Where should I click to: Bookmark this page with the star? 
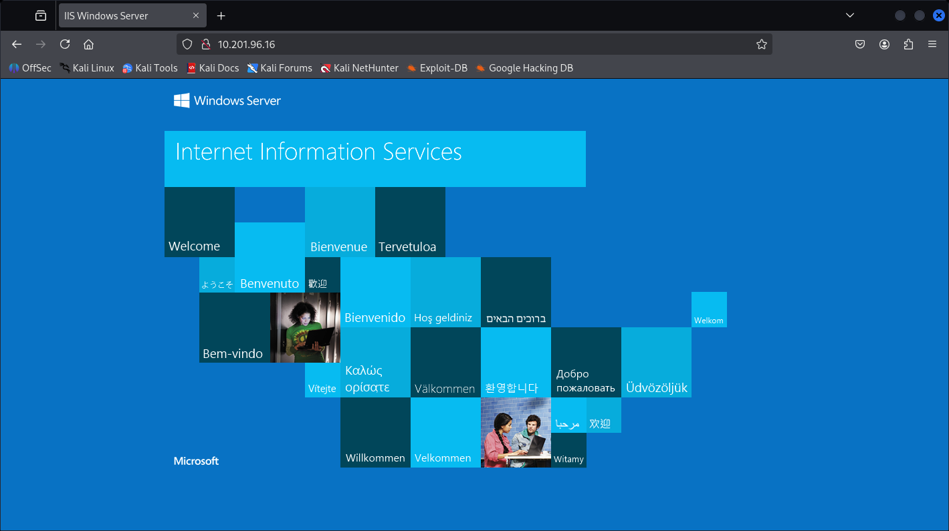point(761,44)
